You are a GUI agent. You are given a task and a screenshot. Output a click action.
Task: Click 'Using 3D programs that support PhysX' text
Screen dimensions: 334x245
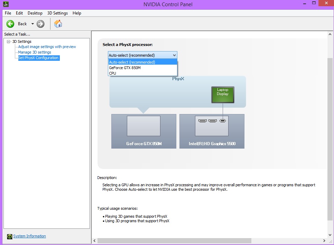[x=137, y=221]
